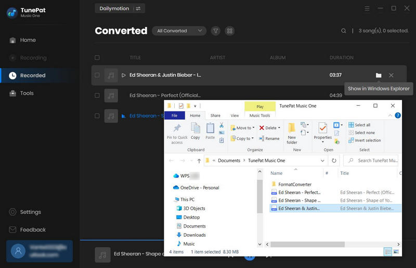Switch to grid view icon
The width and height of the screenshot is (416, 268).
click(x=229, y=31)
